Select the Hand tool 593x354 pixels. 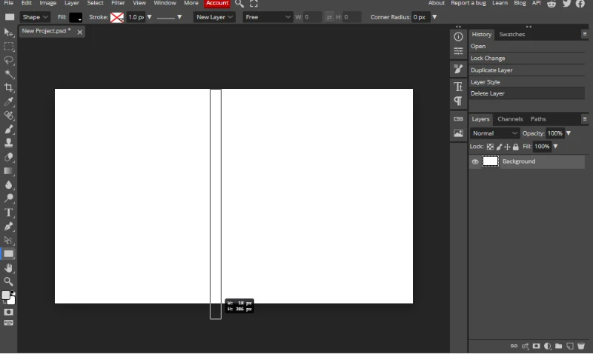(x=8, y=268)
